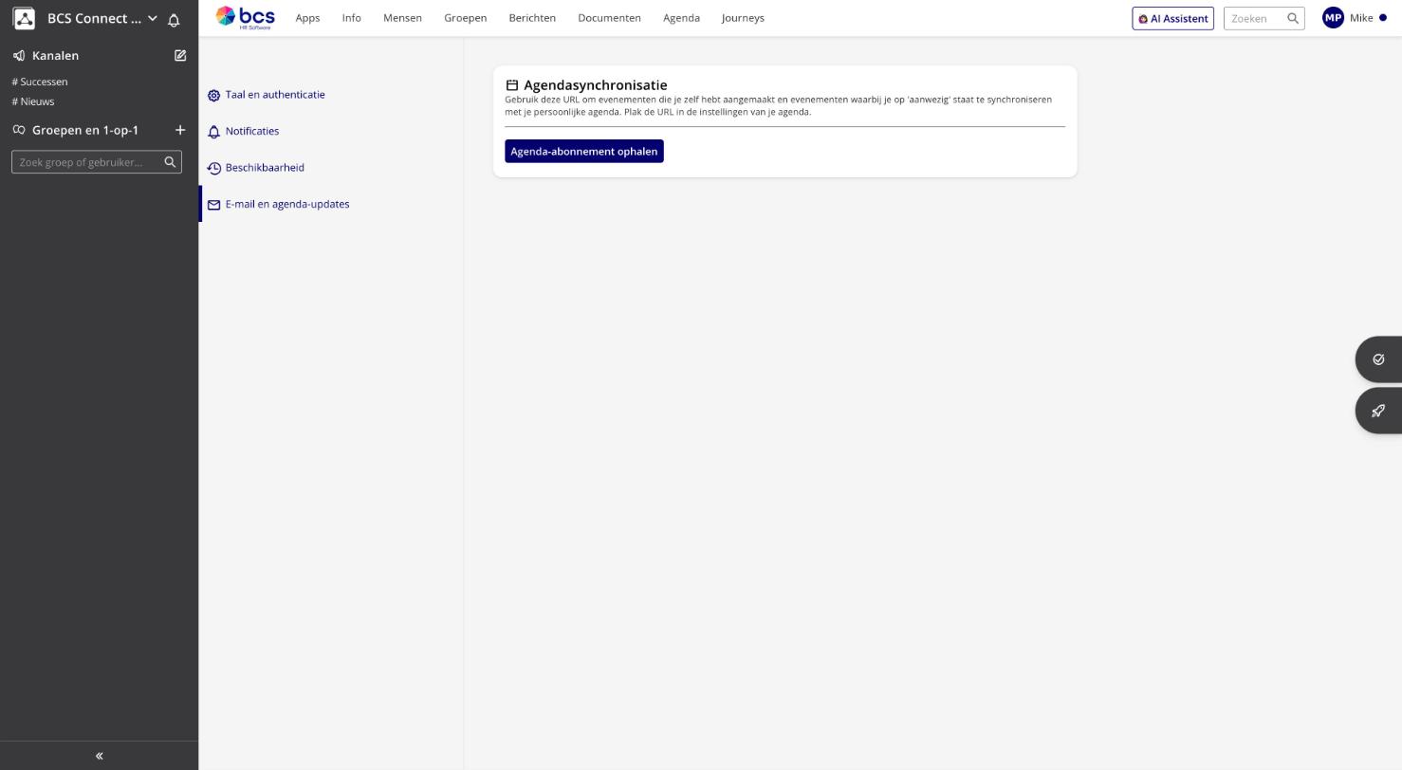Image resolution: width=1402 pixels, height=770 pixels.
Task: Select E-mail en agenda-updates section
Action: click(287, 204)
